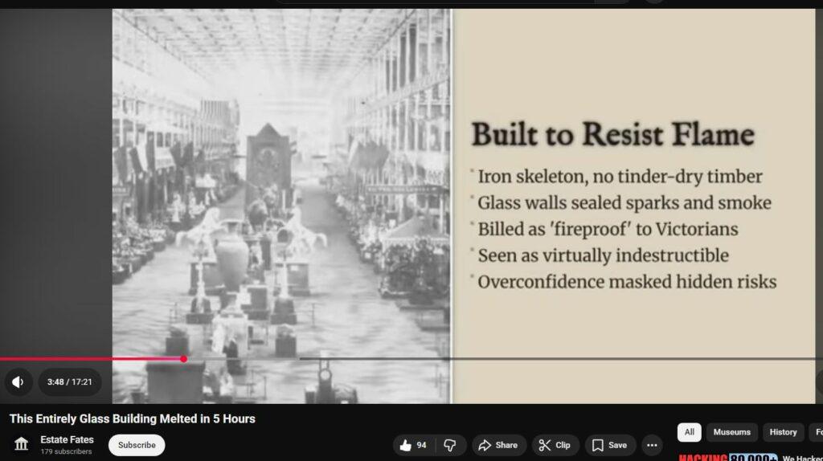Mute the video with the volume icon
823x461 pixels.
point(18,381)
